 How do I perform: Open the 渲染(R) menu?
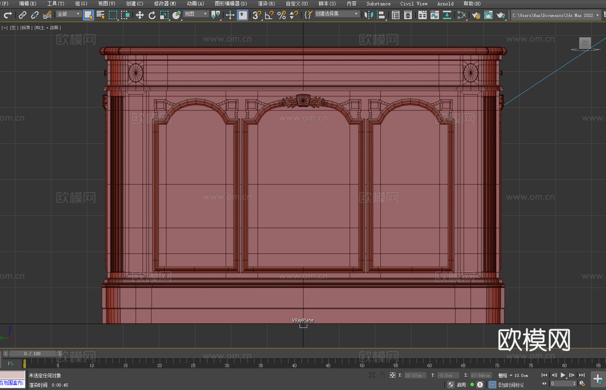pos(267,3)
